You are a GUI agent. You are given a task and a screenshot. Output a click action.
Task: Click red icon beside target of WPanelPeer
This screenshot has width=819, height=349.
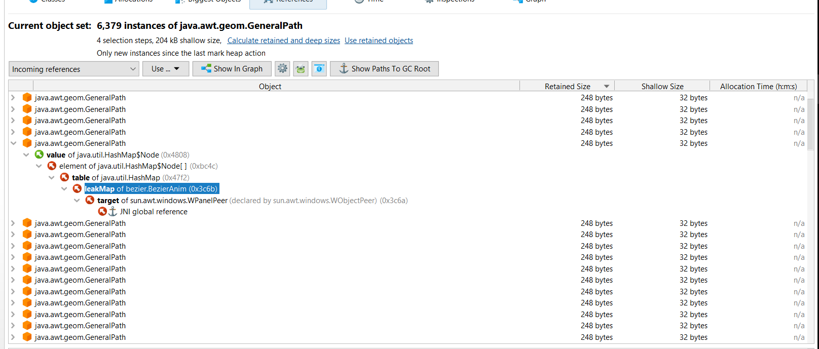pyautogui.click(x=90, y=200)
